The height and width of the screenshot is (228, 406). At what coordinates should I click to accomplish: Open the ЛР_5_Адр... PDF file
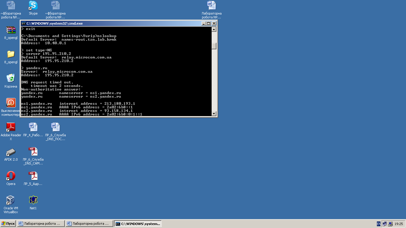(x=33, y=178)
